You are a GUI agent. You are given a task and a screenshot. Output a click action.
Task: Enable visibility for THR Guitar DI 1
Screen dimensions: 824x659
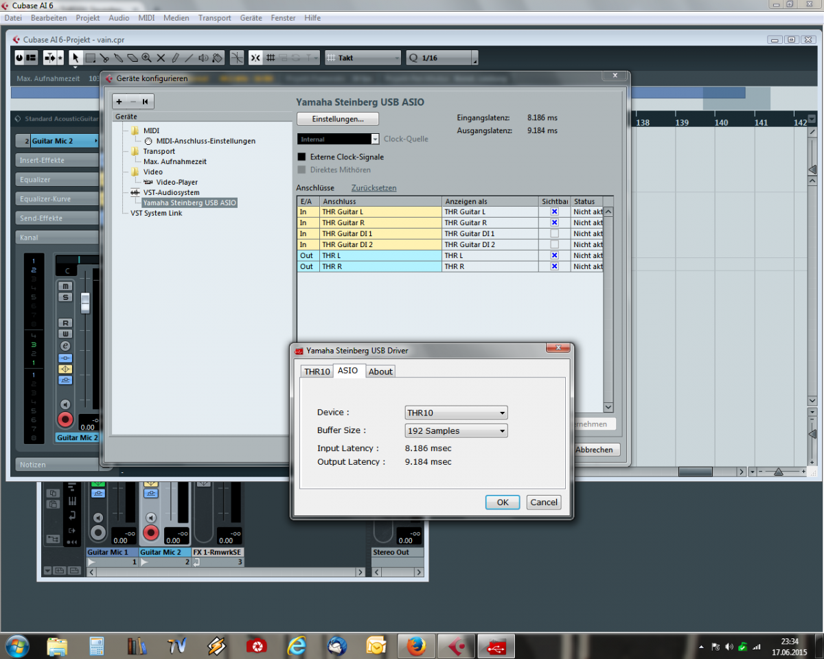click(554, 233)
